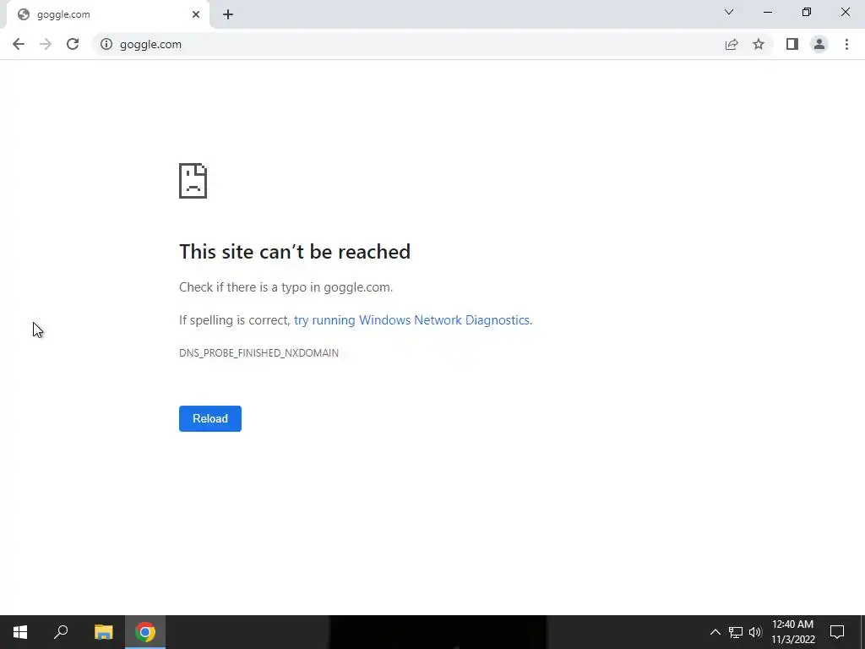Screen dimensions: 865x649
Task: Open taskbar search magnifier
Action: [61, 632]
